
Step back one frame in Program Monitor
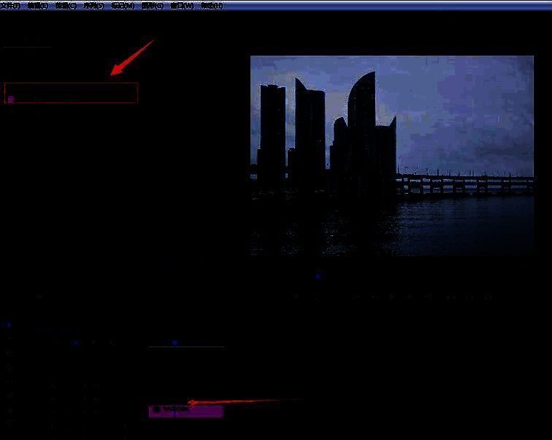(x=373, y=297)
